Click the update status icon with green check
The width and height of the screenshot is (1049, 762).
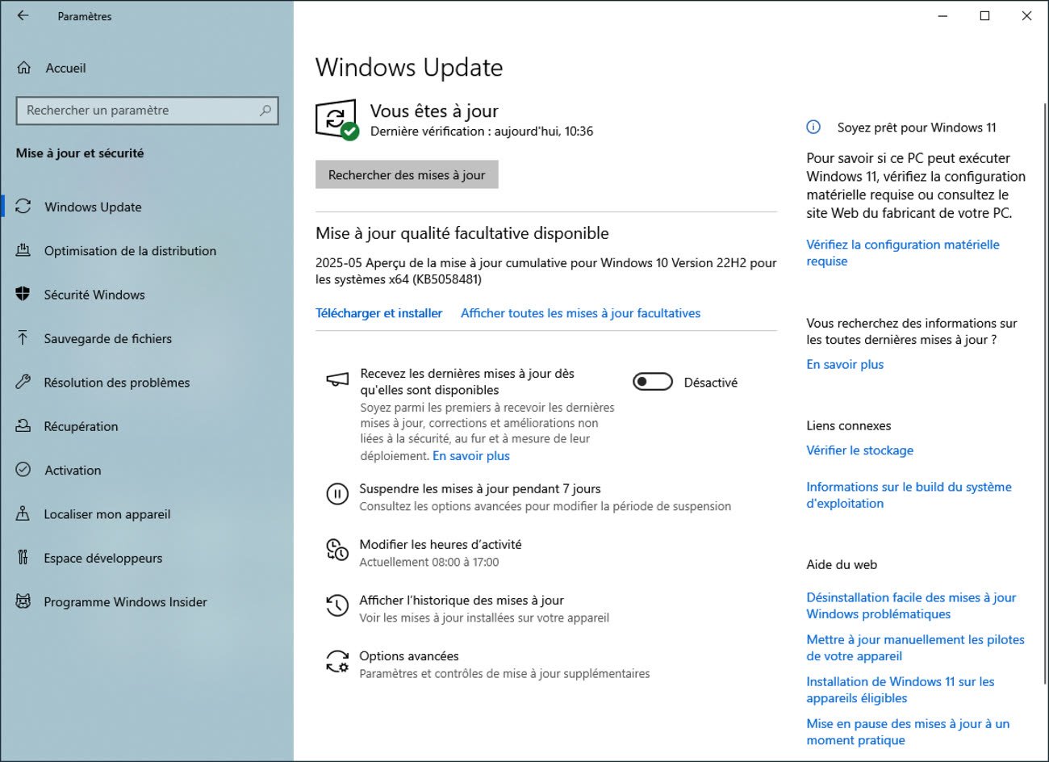[x=336, y=120]
